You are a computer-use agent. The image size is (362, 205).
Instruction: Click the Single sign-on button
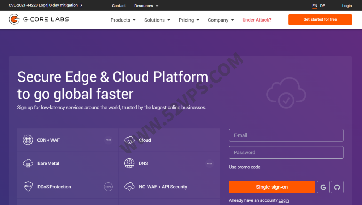(272, 187)
